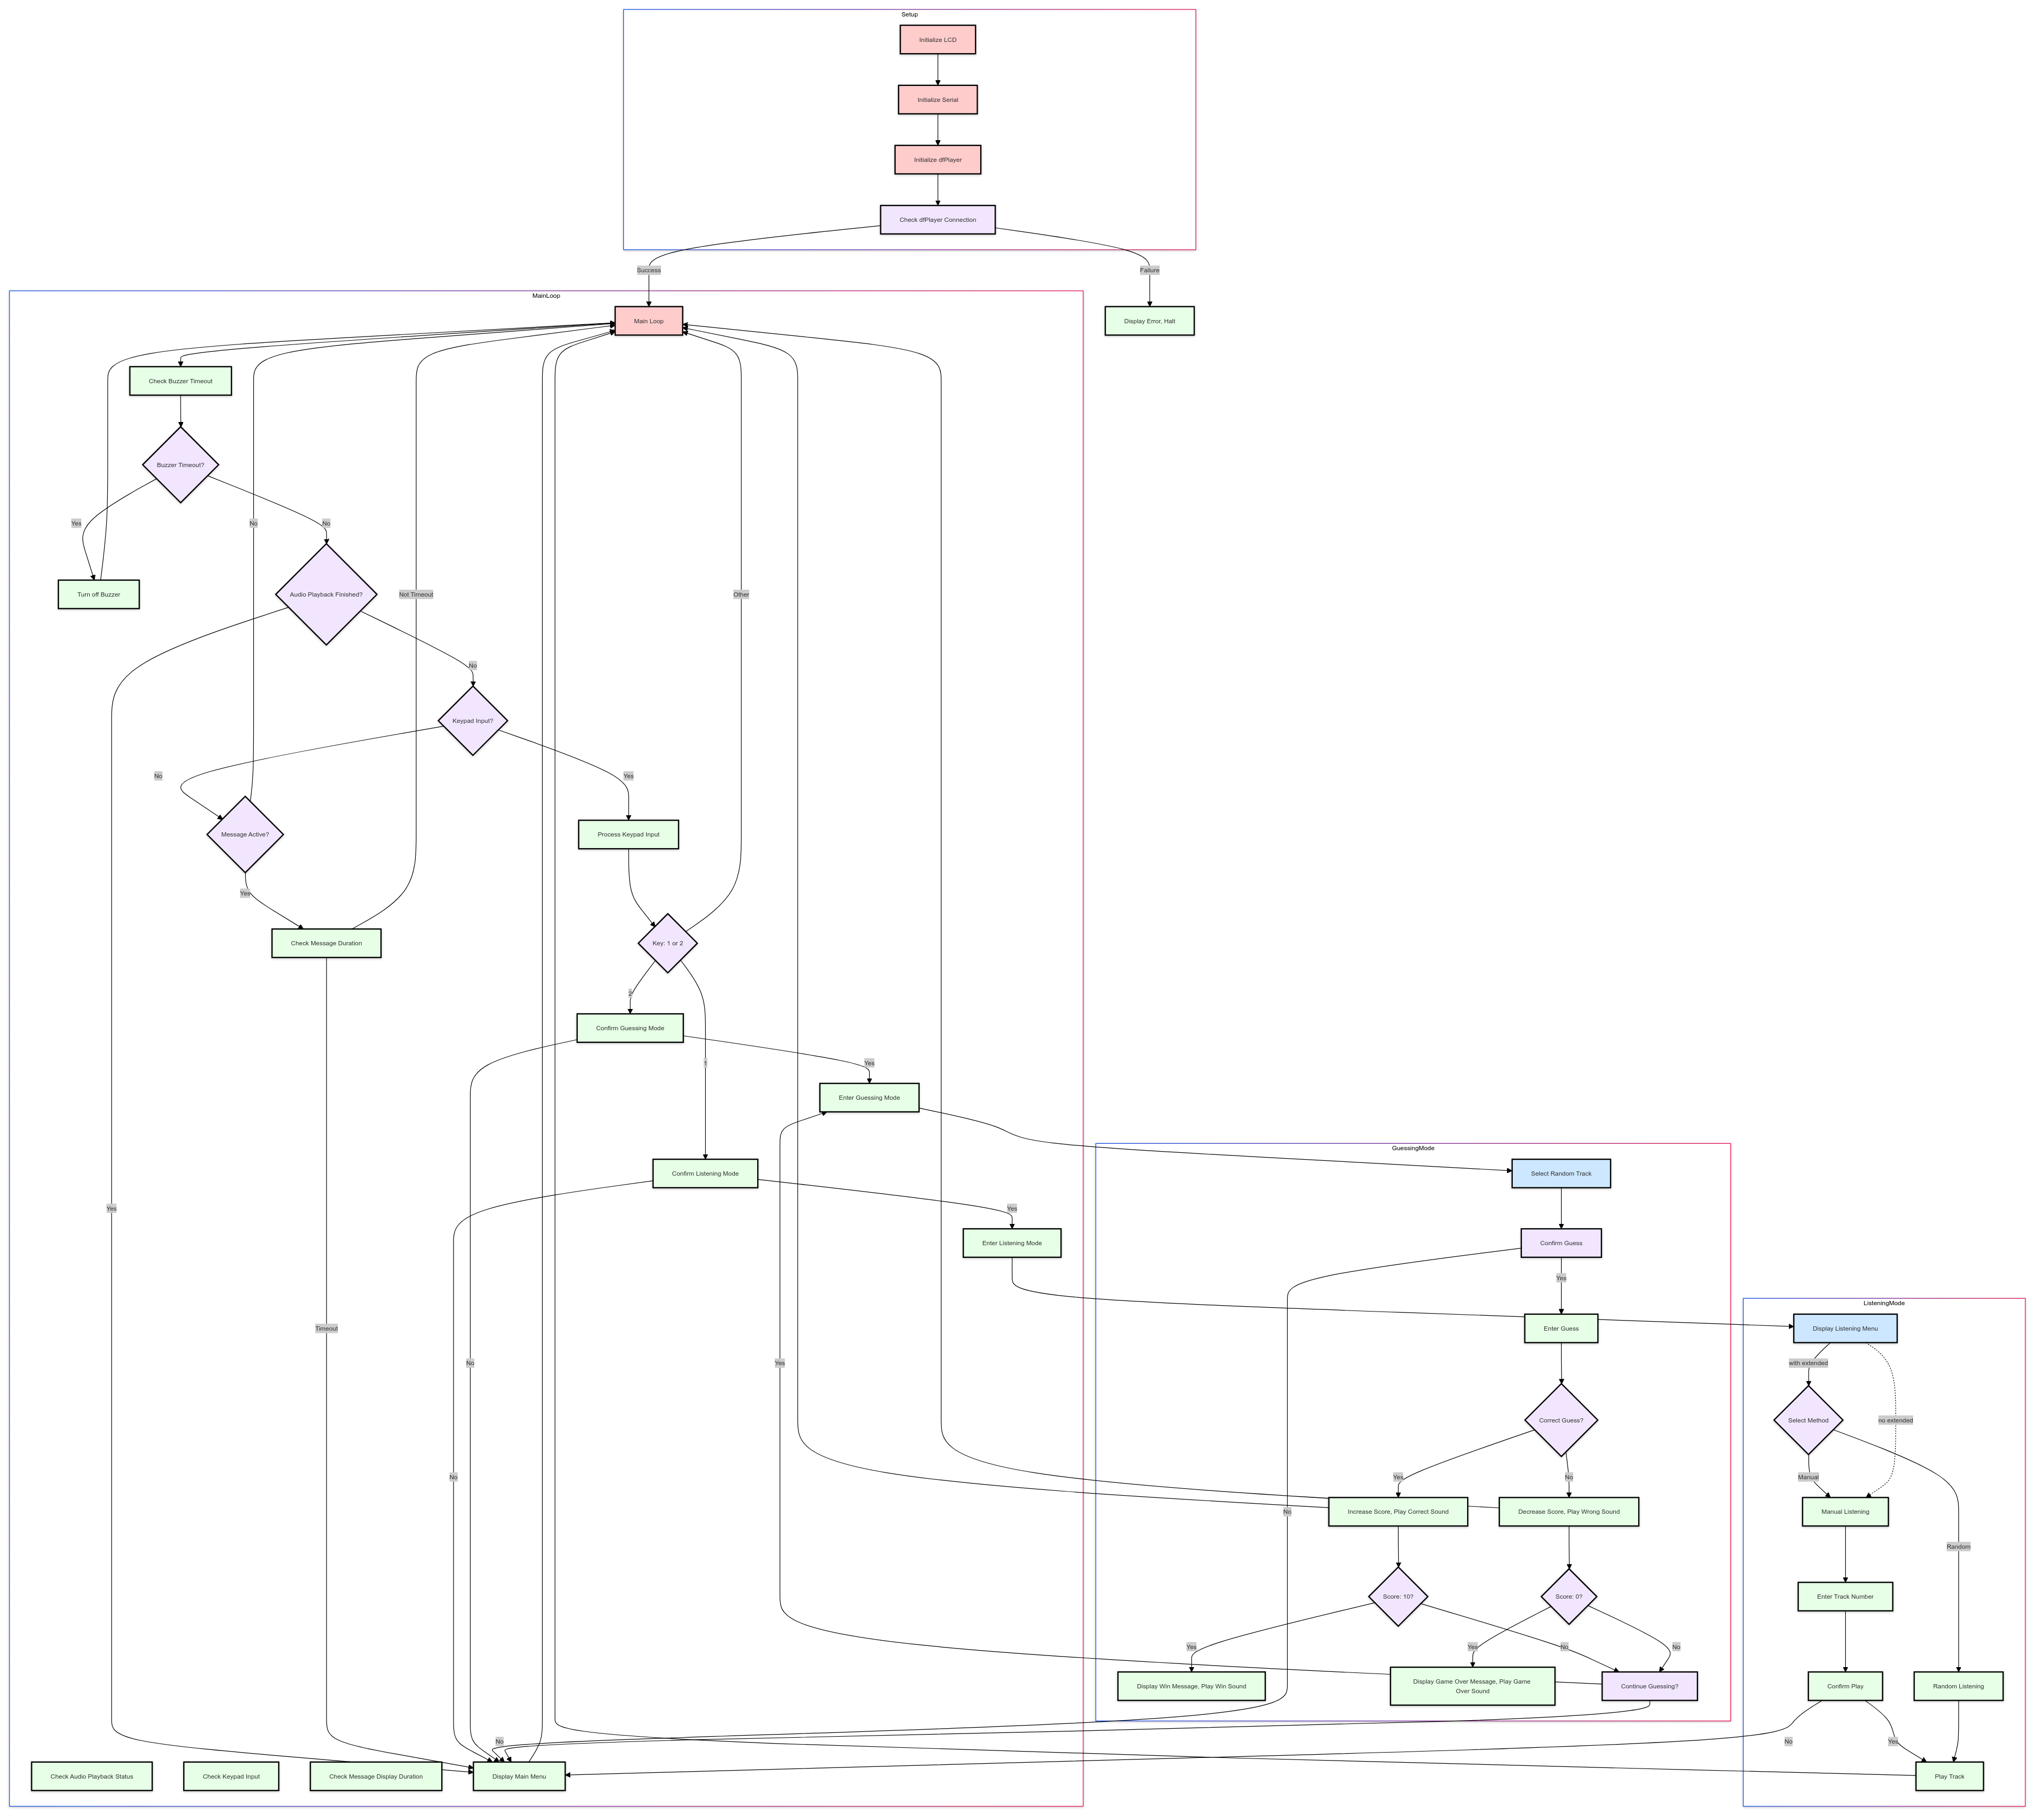The height and width of the screenshot is (1820, 2039).
Task: Select the Confirm Guess node
Action: (x=1561, y=1243)
